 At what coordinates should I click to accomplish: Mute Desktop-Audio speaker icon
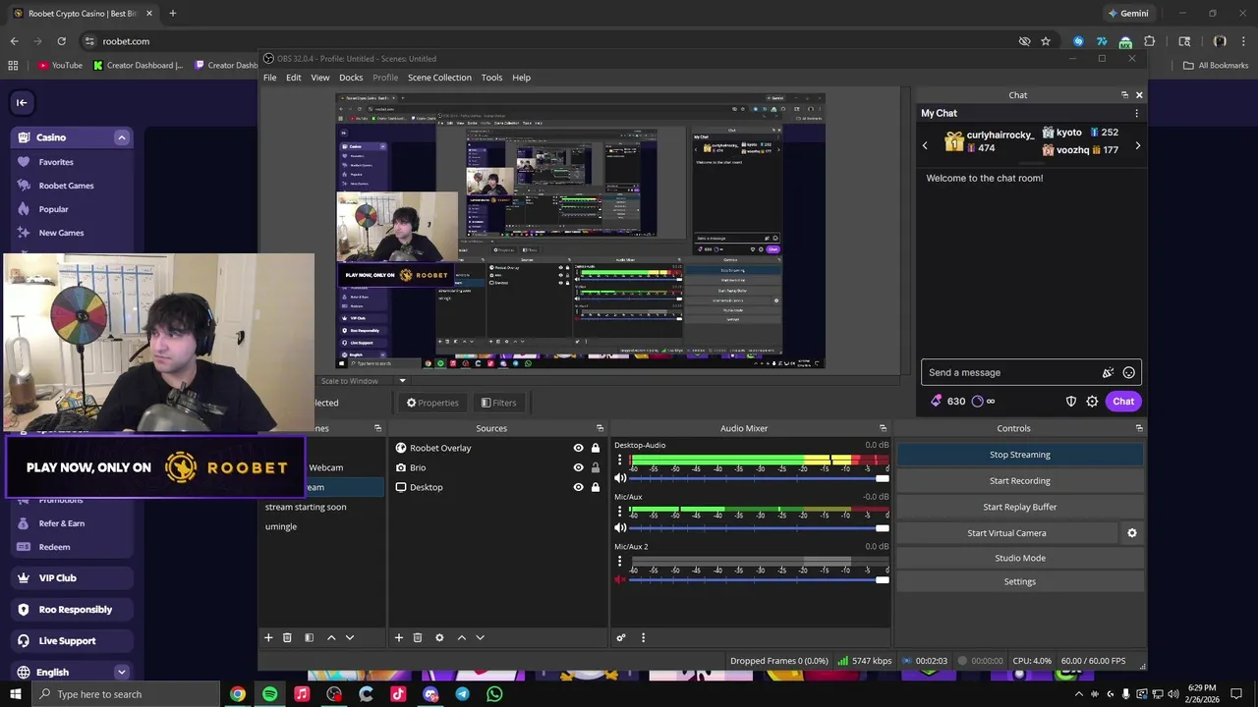620,478
